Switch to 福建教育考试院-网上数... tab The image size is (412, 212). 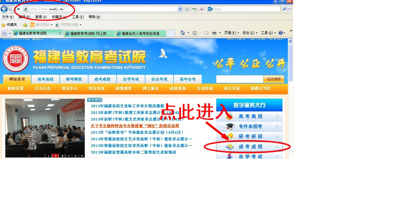pos(90,33)
